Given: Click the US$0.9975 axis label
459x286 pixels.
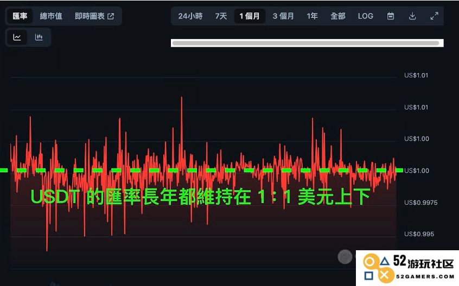Looking at the screenshot, I should tap(420, 203).
